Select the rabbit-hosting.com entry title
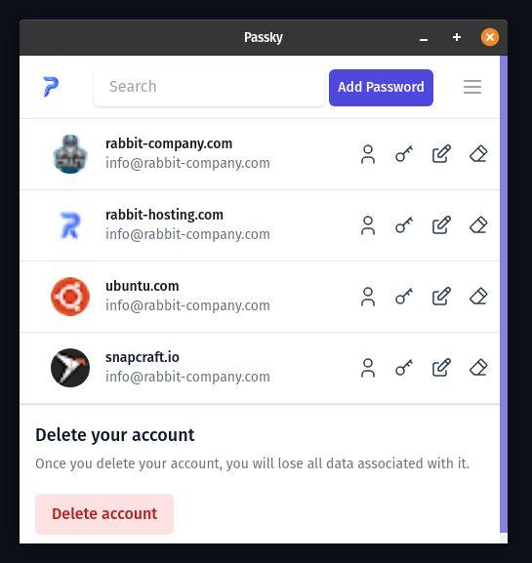 coord(164,215)
